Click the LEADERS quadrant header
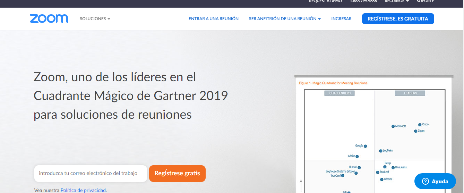 (410, 93)
